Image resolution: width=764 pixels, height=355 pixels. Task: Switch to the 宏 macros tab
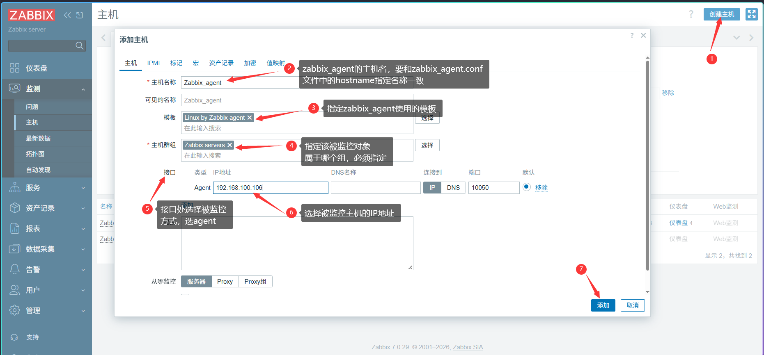(196, 63)
